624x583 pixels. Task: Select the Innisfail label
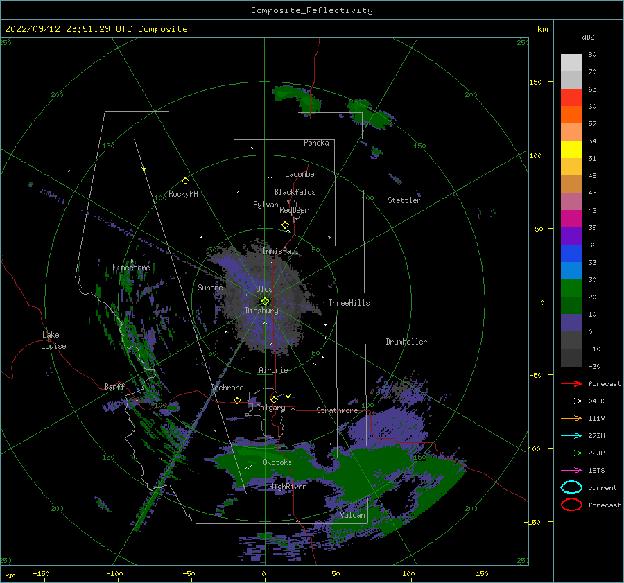click(280, 251)
